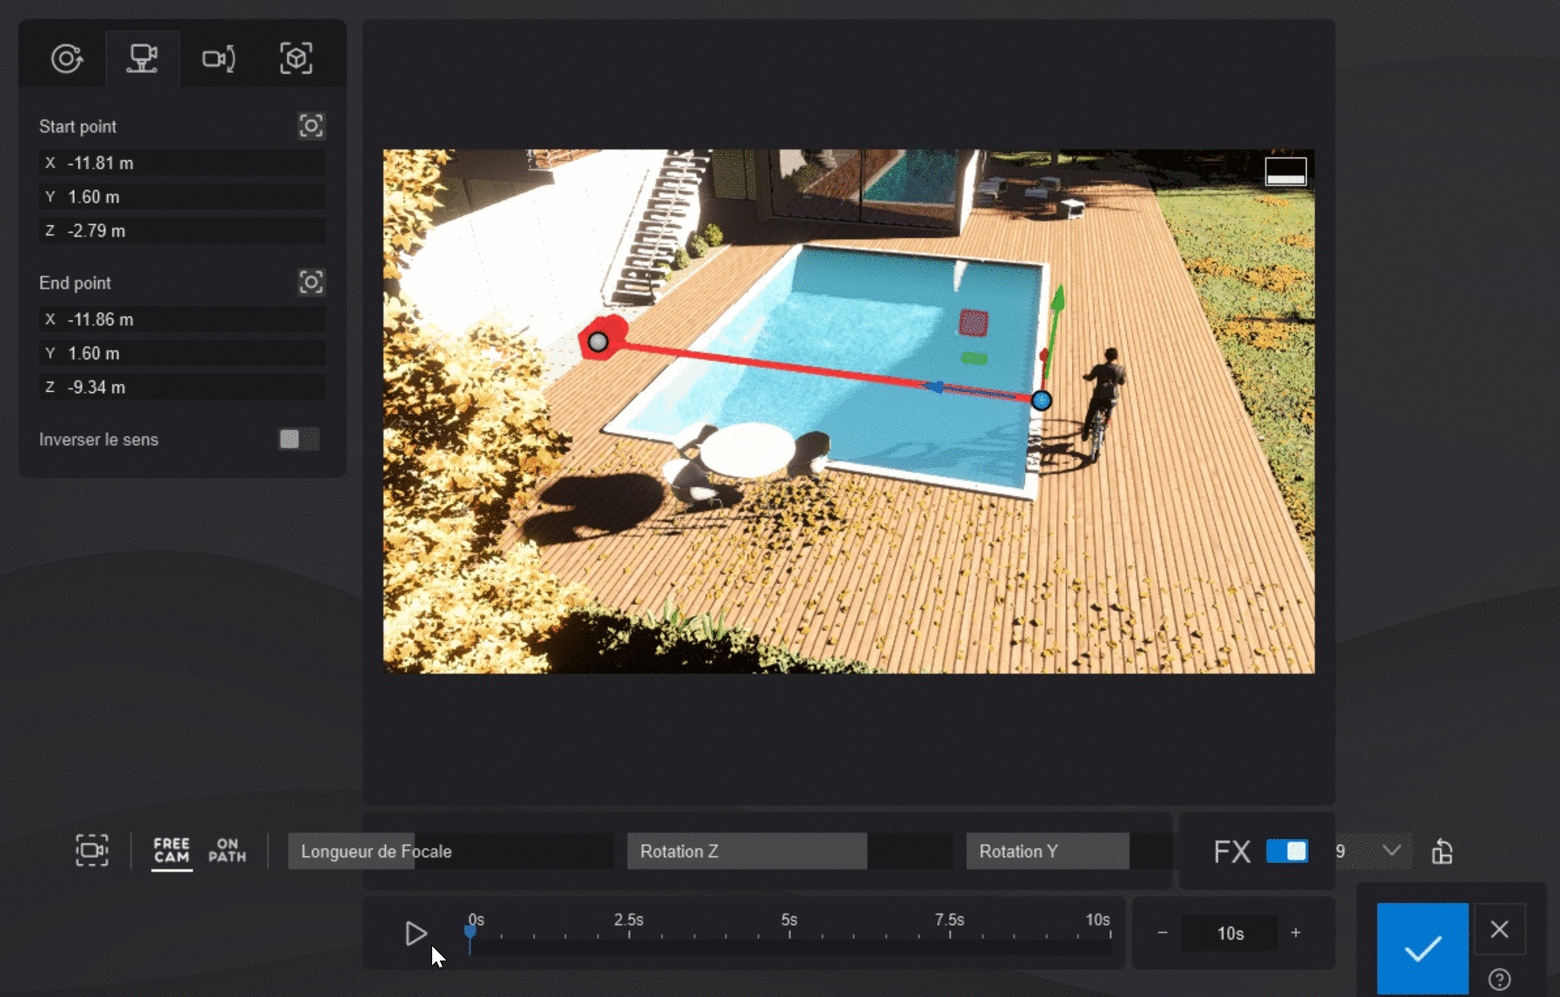Switch to FREE CAM mode
This screenshot has width=1560, height=997.
tap(171, 851)
